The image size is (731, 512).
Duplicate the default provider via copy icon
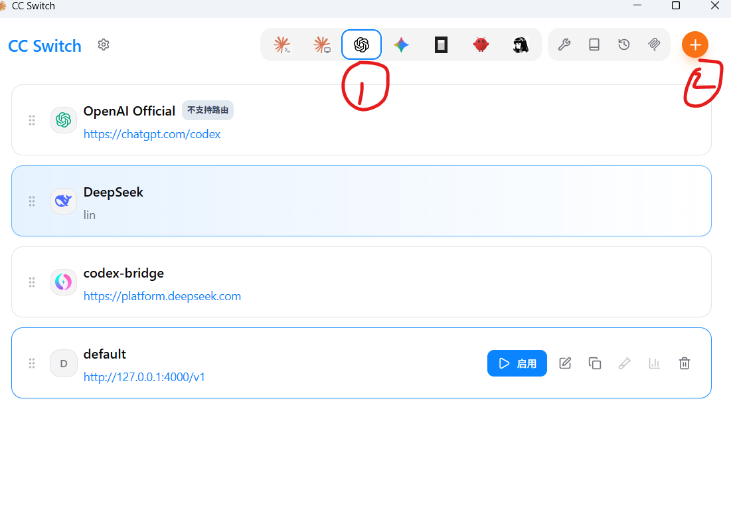point(595,363)
